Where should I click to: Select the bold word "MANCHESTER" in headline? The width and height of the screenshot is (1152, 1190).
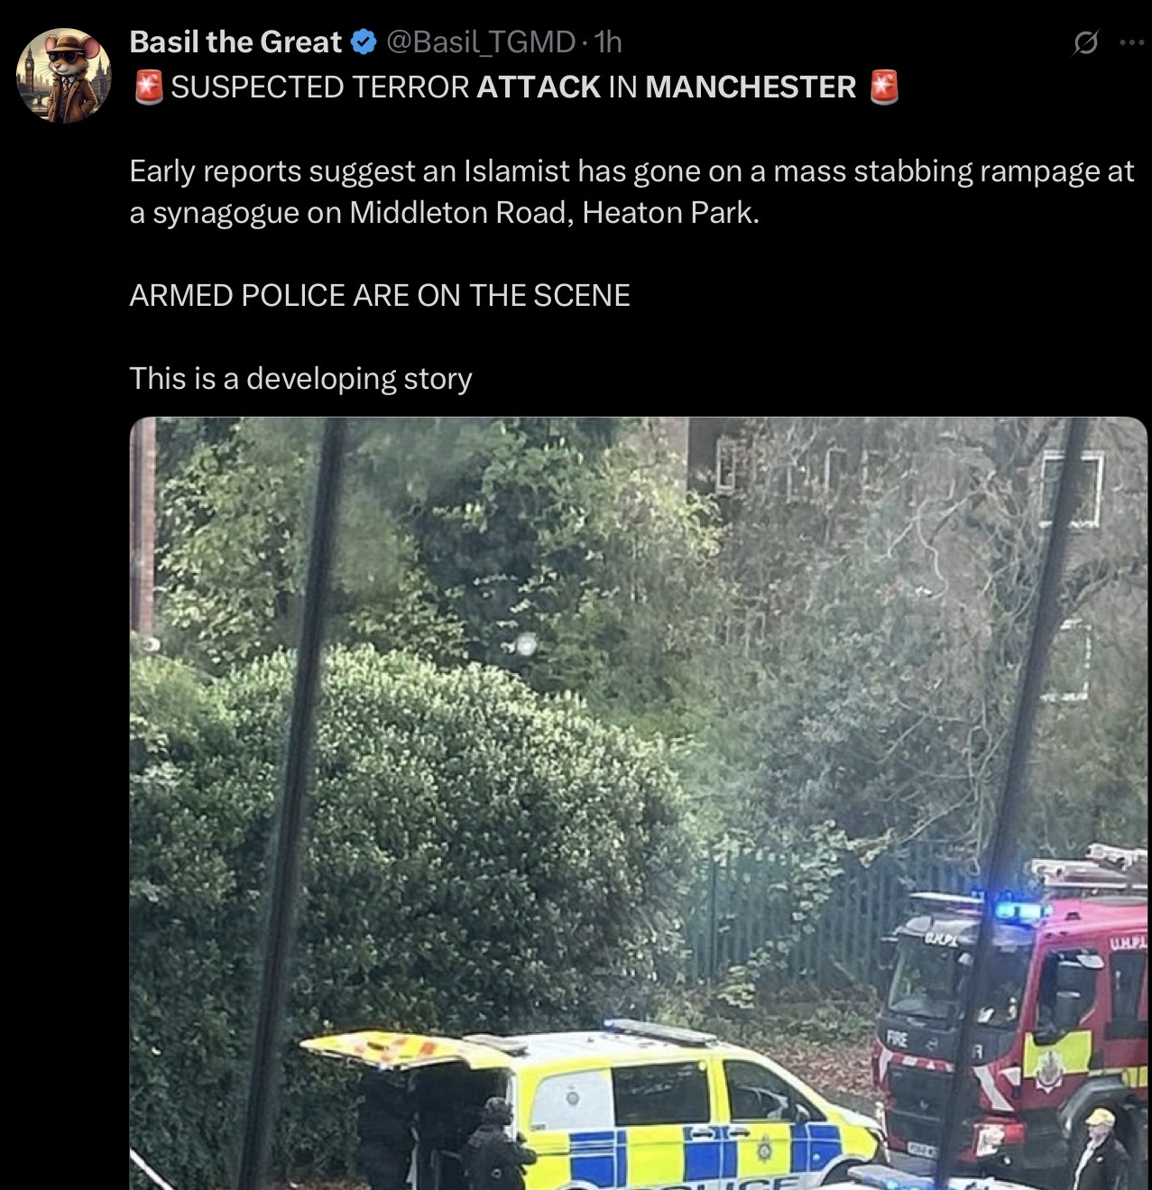pyautogui.click(x=751, y=87)
